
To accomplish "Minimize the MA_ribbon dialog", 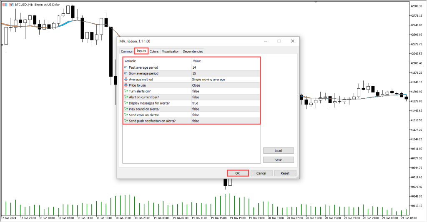I will pos(266,41).
